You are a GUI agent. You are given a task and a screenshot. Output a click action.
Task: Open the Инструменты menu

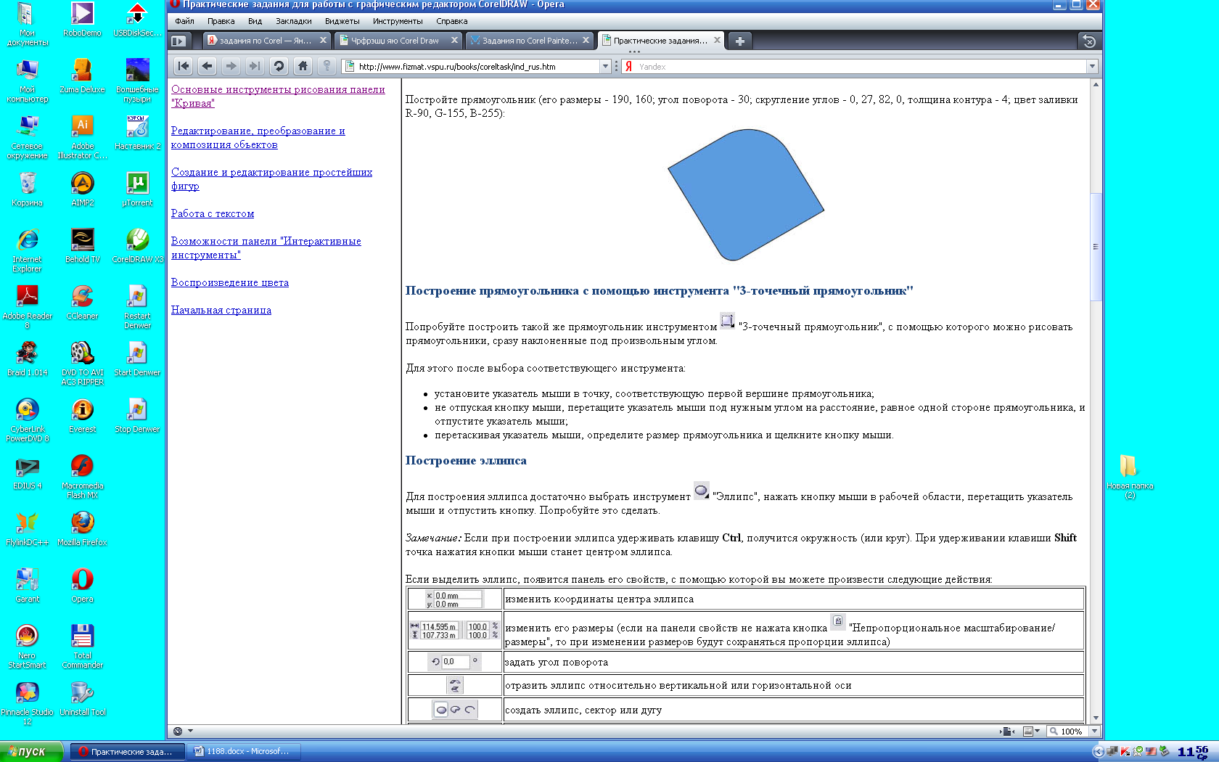(x=398, y=21)
